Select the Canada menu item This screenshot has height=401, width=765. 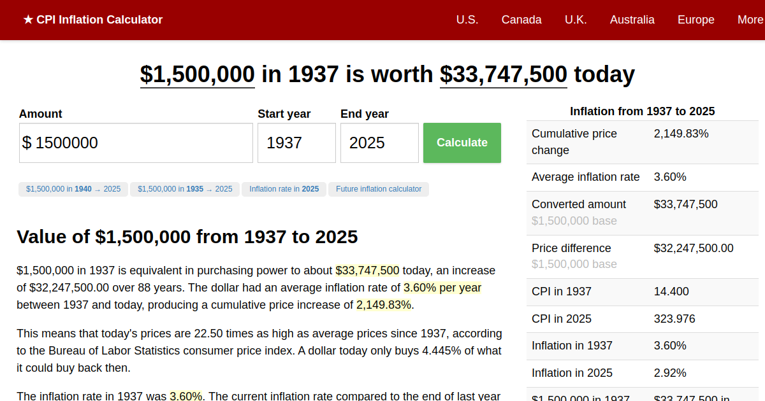click(x=521, y=20)
